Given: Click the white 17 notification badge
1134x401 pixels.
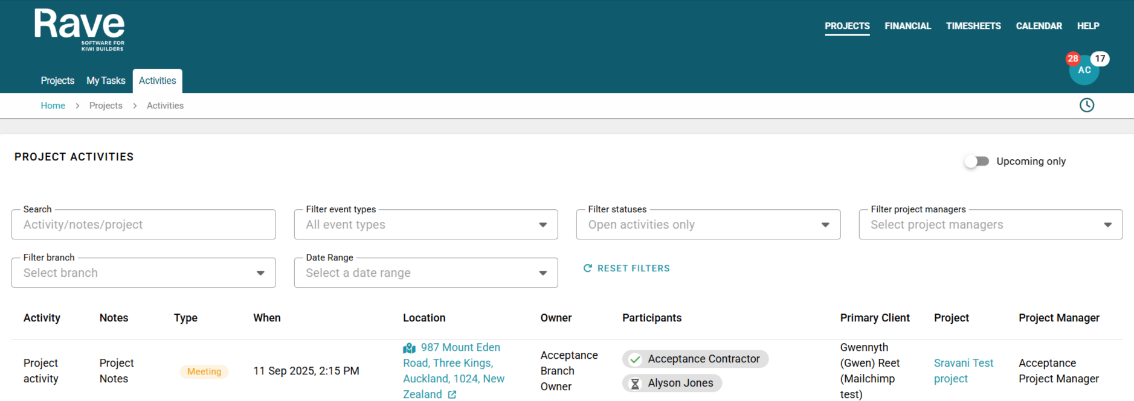Looking at the screenshot, I should [1100, 58].
